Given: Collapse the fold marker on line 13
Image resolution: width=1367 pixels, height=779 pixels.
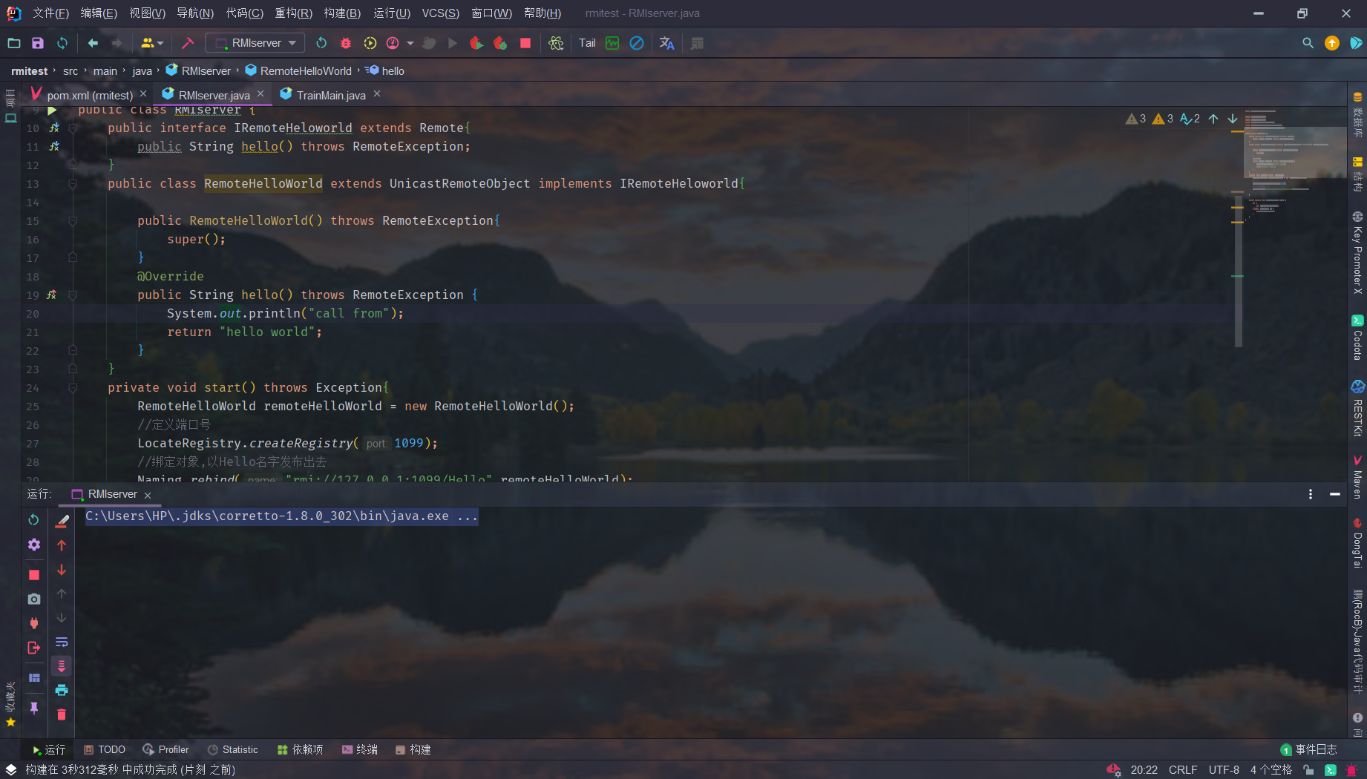Looking at the screenshot, I should [73, 183].
